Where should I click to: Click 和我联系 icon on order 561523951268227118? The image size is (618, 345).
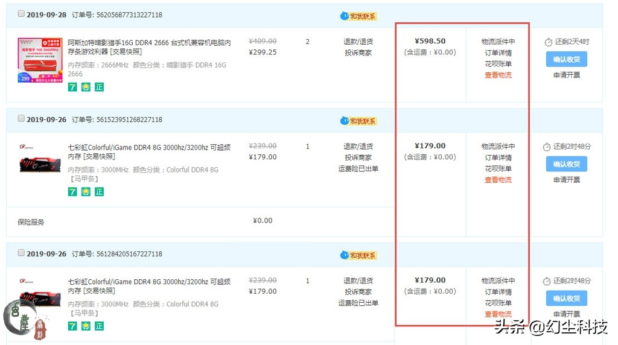pos(358,121)
